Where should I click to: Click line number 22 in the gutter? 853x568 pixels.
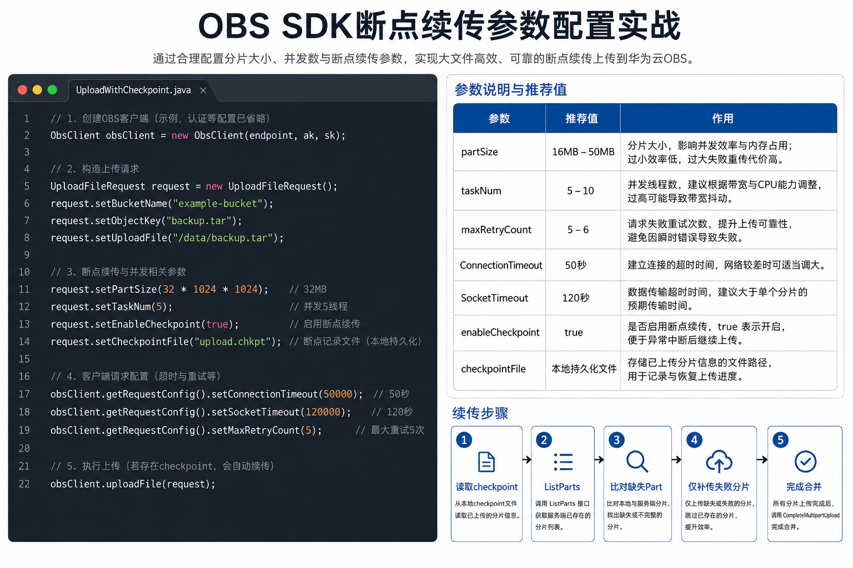(24, 484)
